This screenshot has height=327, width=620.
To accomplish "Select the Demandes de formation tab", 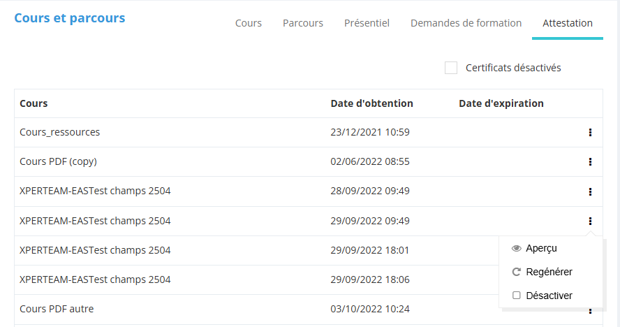I will pos(466,23).
